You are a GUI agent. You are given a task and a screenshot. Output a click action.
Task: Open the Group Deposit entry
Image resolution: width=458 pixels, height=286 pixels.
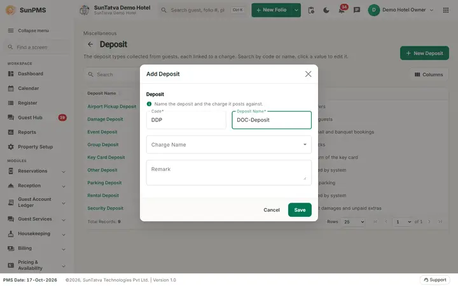click(103, 145)
